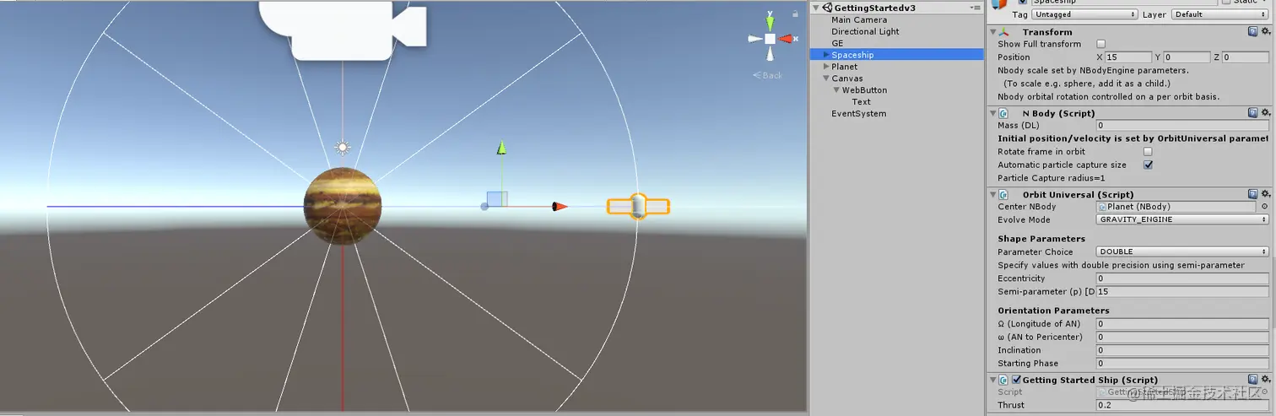1276x416 pixels.
Task: Click the Mass (DL) field
Action: click(x=1182, y=126)
